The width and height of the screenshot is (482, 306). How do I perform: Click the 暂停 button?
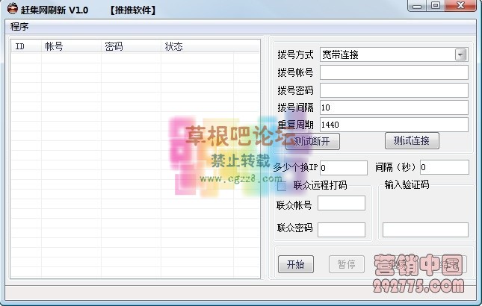347,264
